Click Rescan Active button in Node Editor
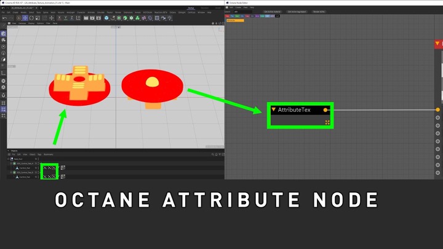Viewport: 443px width, 249px height. coord(319,12)
